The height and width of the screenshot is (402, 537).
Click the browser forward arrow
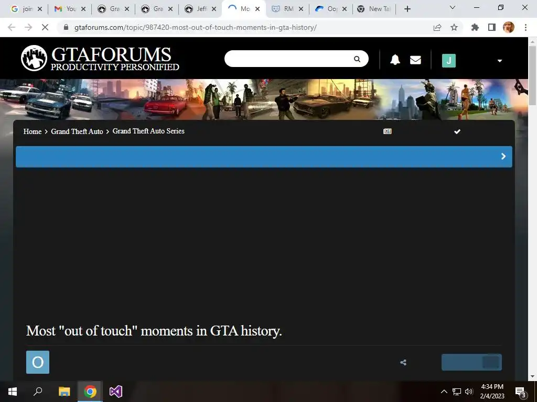tap(28, 27)
